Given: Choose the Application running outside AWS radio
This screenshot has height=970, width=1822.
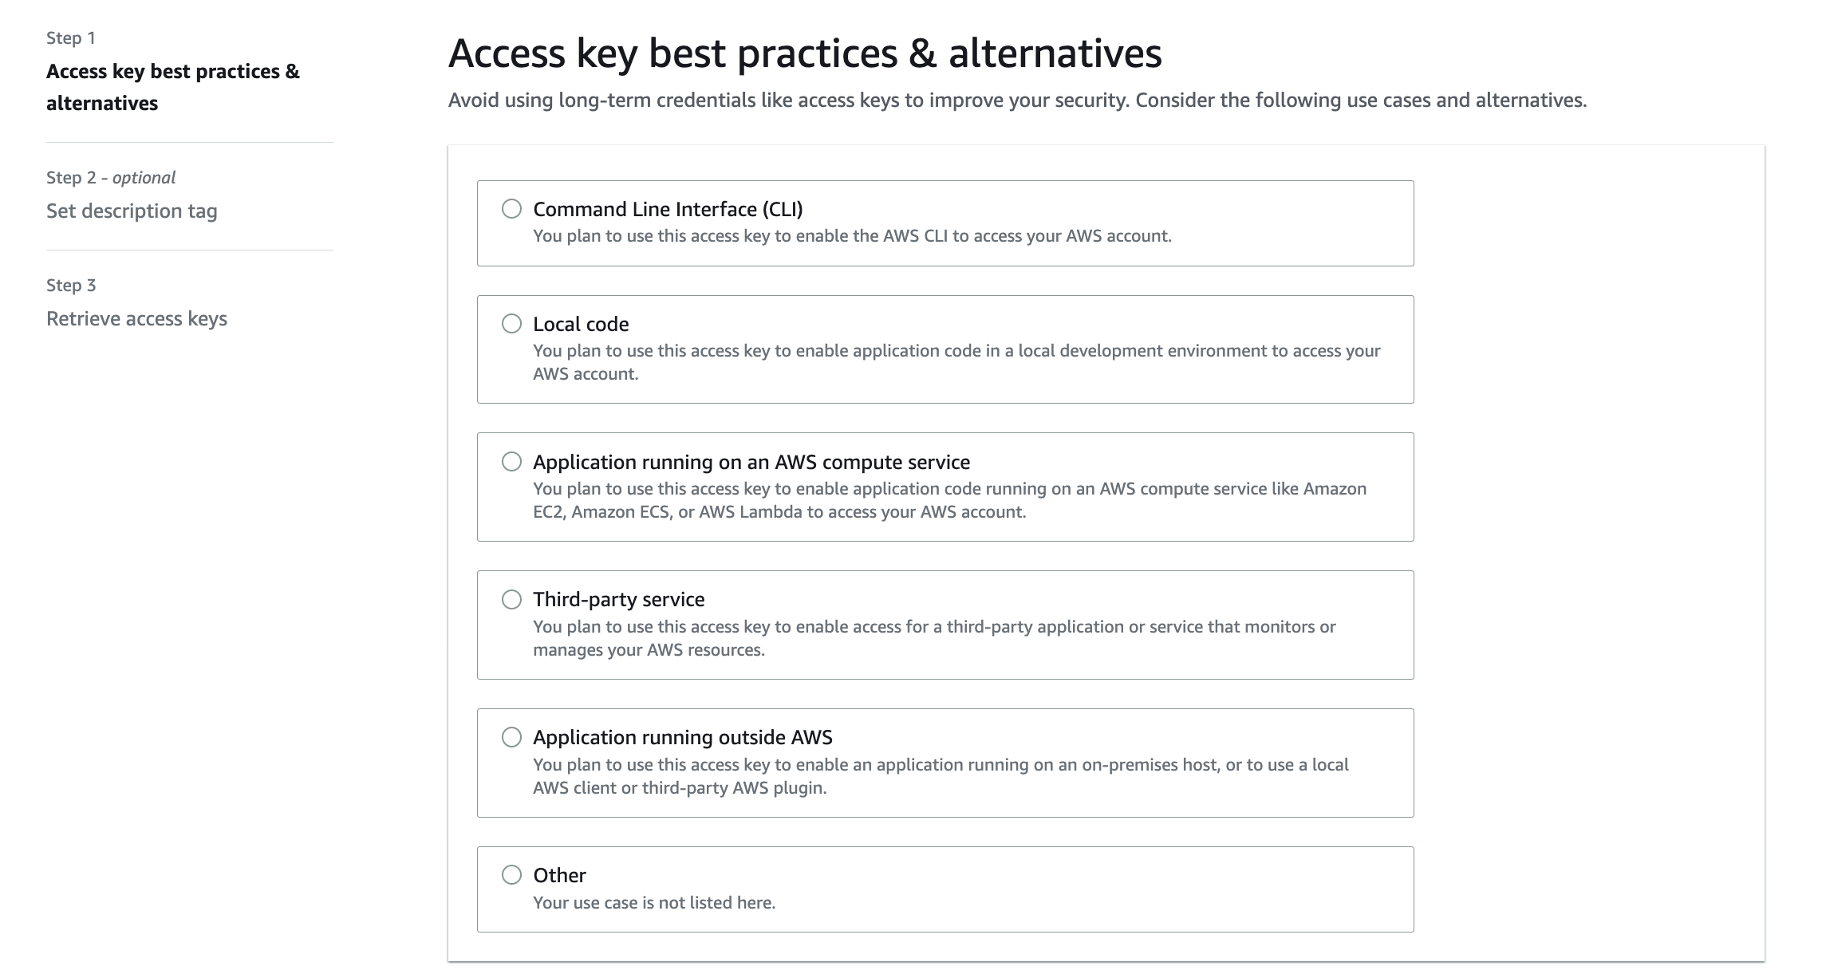Looking at the screenshot, I should click(511, 737).
